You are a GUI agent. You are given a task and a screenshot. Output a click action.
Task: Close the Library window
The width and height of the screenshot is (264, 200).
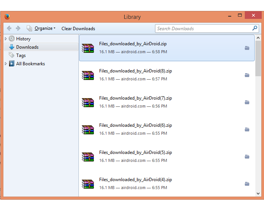click(x=253, y=15)
